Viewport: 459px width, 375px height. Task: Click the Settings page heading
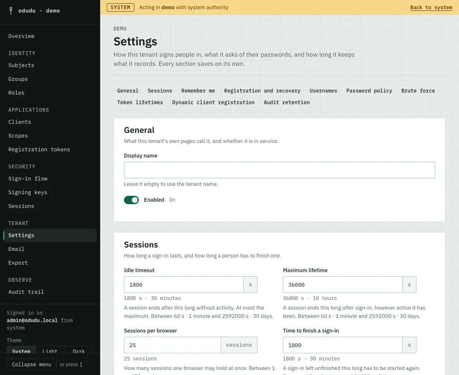[135, 42]
